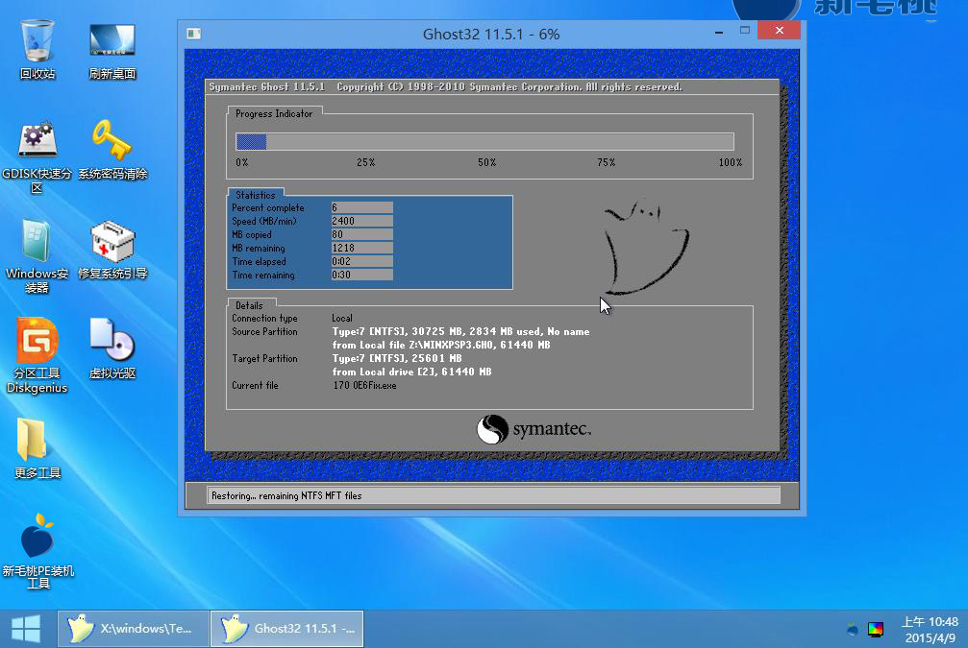Click the Windows Start button
This screenshot has height=648, width=968.
[26, 629]
